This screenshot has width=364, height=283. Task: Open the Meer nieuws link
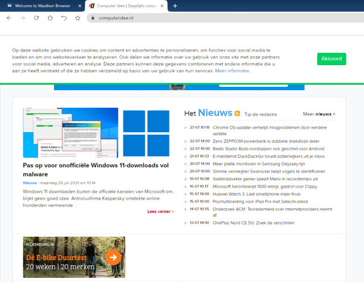(x=319, y=114)
